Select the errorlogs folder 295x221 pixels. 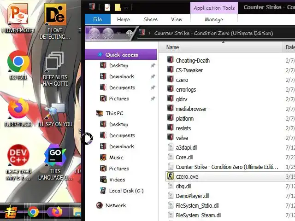pos(186,90)
